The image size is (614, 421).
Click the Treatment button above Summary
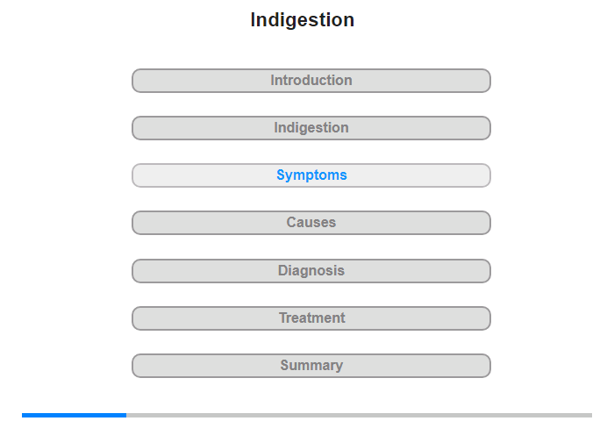point(311,318)
